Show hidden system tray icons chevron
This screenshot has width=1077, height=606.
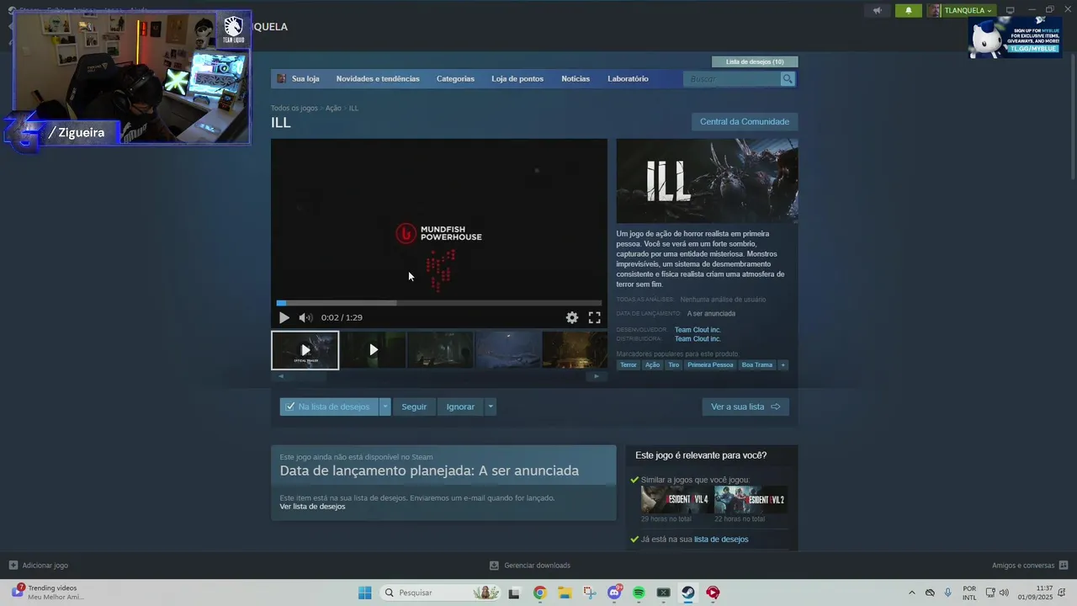pos(911,593)
